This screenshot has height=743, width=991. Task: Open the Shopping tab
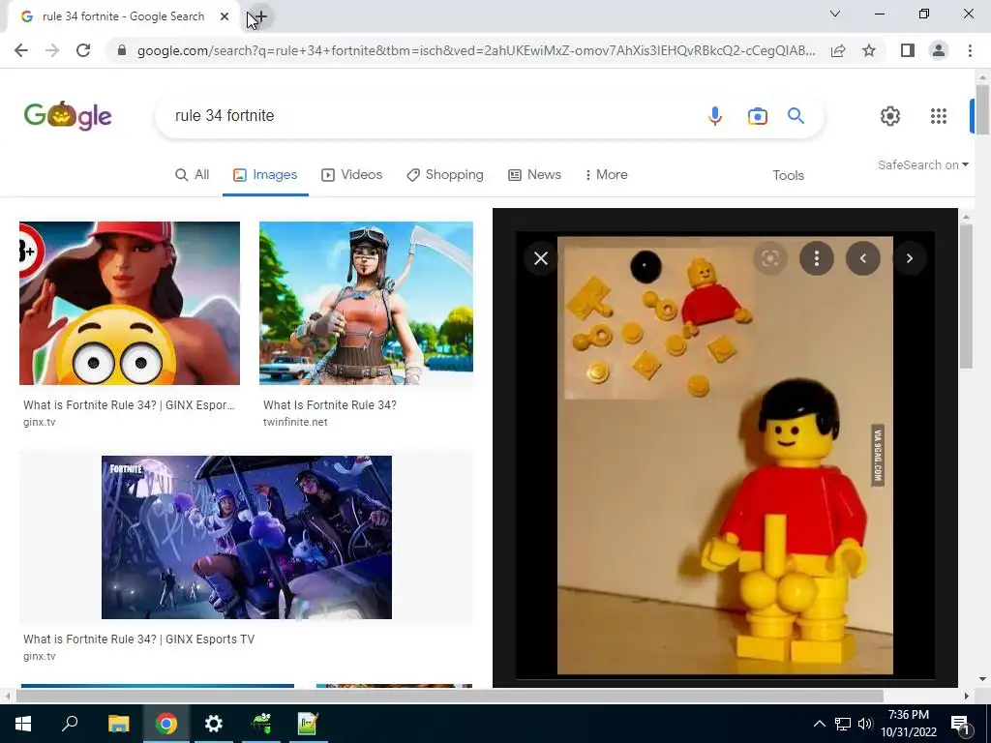click(x=445, y=175)
